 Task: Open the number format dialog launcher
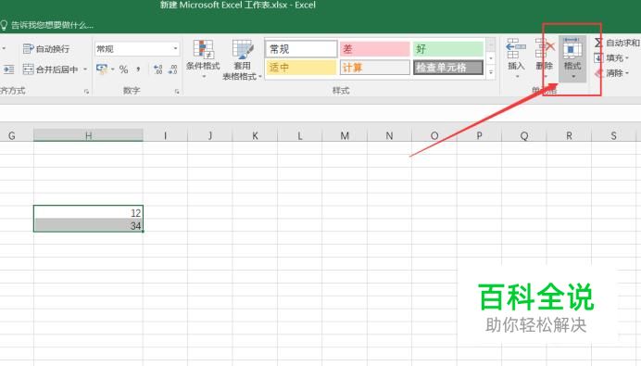pyautogui.click(x=177, y=92)
